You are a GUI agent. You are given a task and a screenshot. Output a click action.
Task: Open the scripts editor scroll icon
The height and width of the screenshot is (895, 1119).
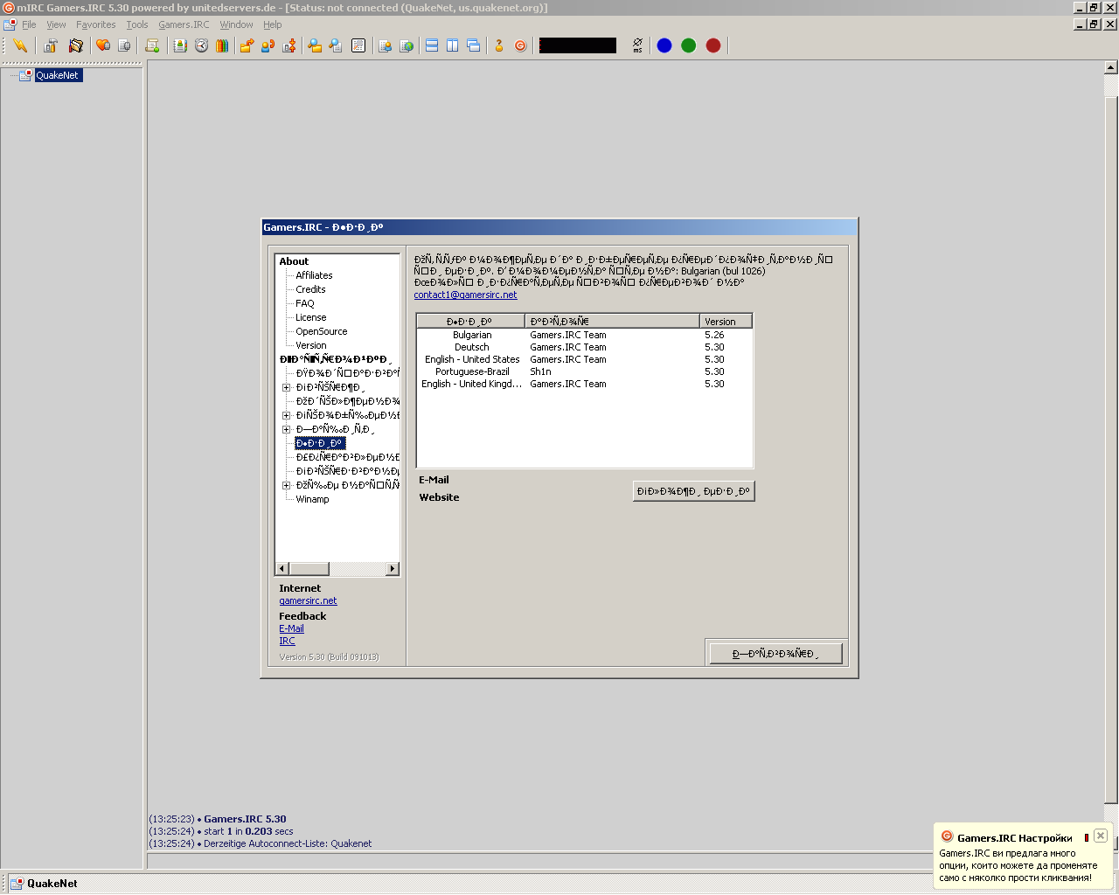pos(152,45)
